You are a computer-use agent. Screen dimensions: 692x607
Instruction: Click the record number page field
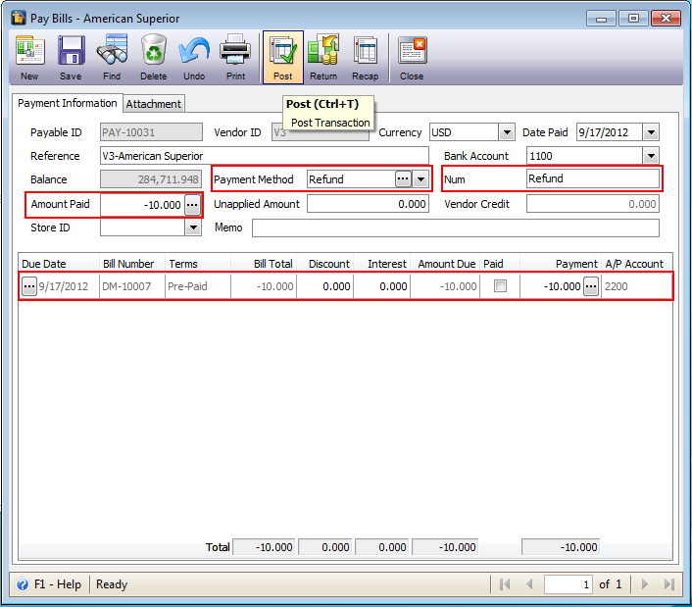pyautogui.click(x=568, y=584)
